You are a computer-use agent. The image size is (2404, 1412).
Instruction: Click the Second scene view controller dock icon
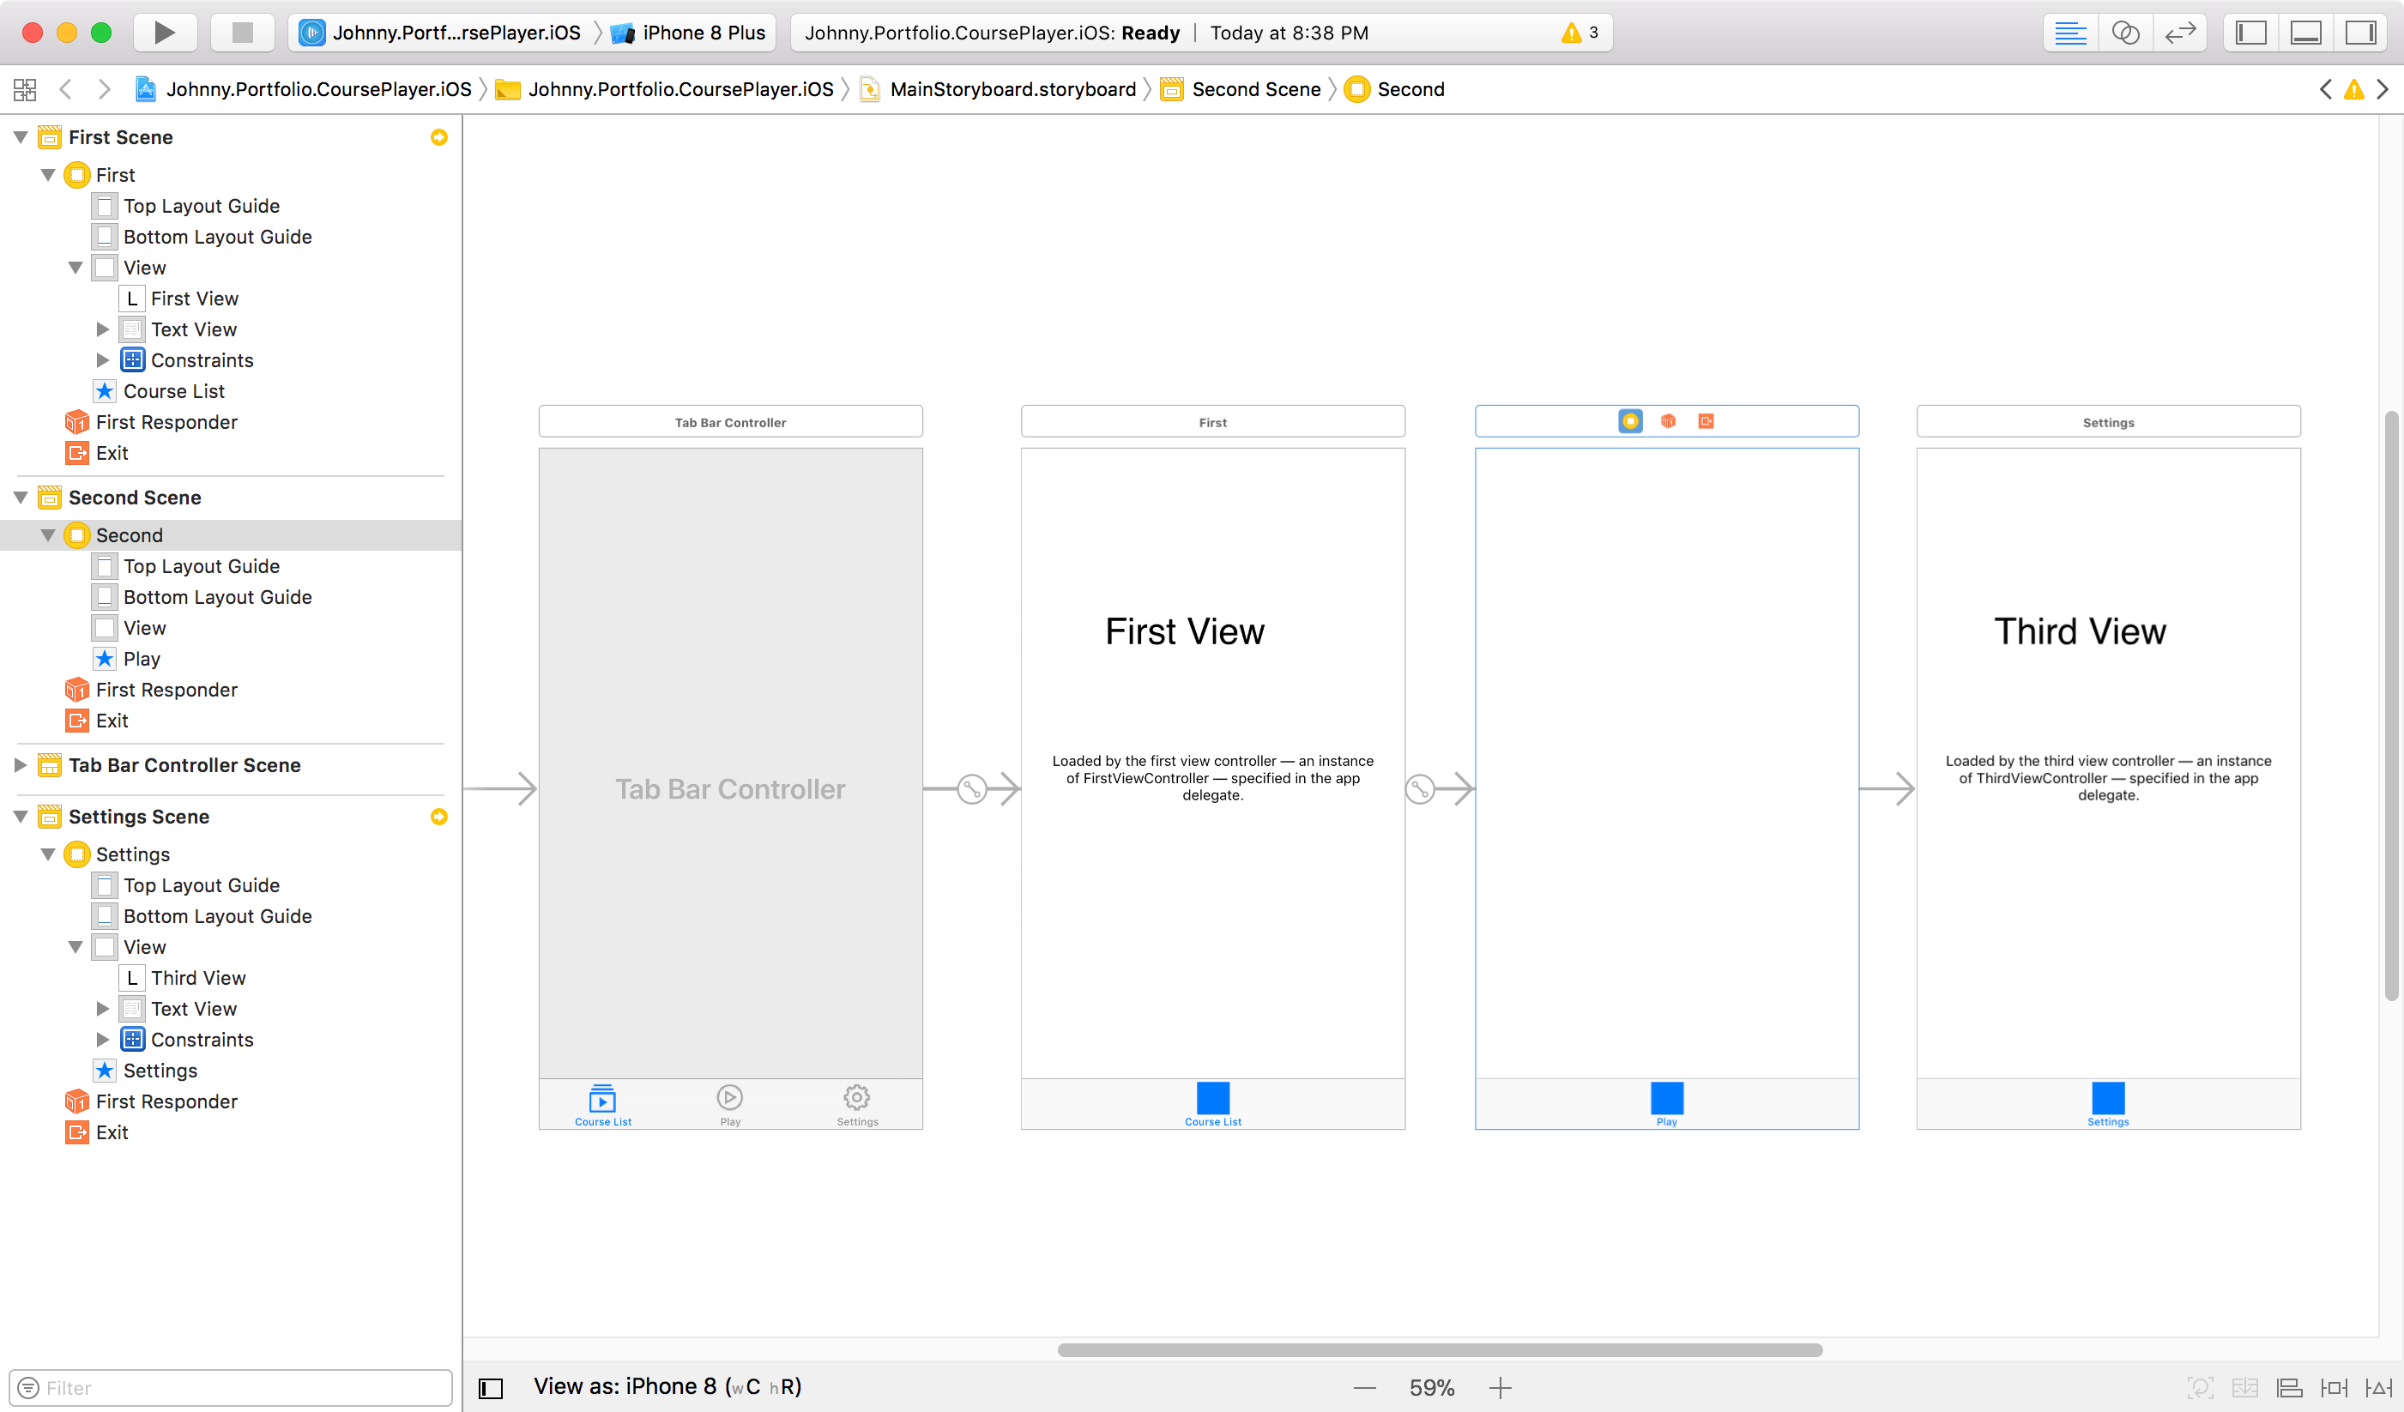pyautogui.click(x=1630, y=420)
